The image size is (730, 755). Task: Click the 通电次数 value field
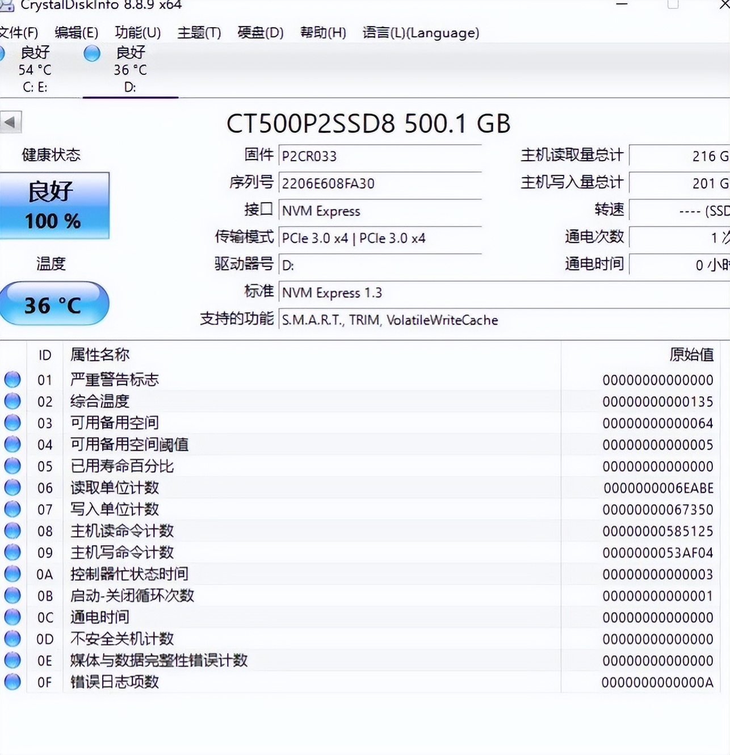click(679, 238)
